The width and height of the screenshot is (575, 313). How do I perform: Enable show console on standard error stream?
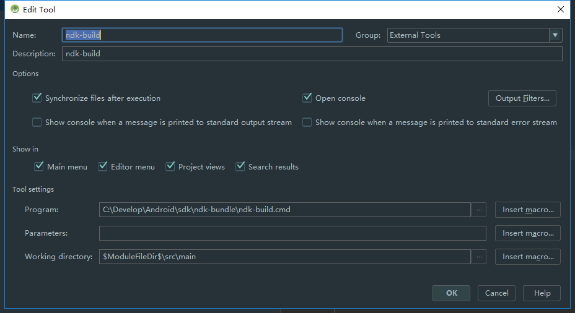click(x=307, y=122)
